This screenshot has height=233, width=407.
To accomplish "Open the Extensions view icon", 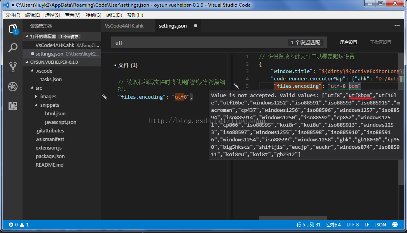I will click(x=13, y=106).
